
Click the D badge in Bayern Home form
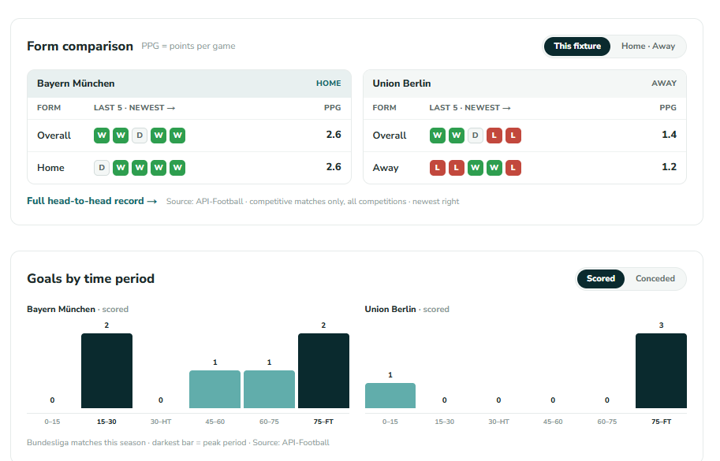[102, 167]
